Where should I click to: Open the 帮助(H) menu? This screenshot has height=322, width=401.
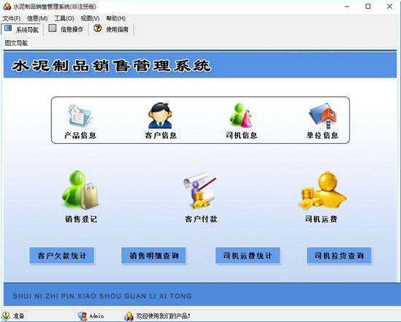116,18
